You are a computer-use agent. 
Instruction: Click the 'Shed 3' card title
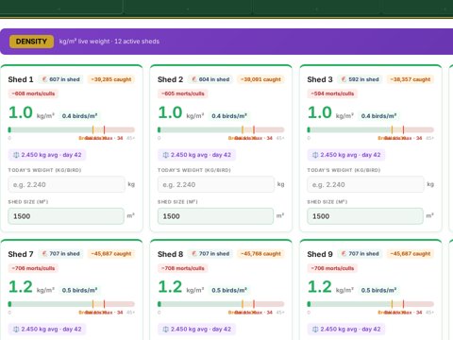tap(320, 79)
